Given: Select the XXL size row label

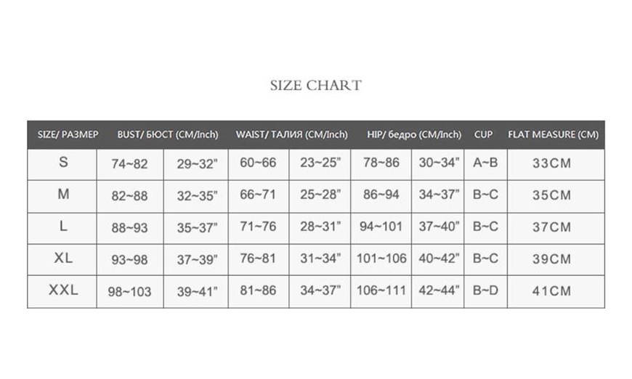Looking at the screenshot, I should pos(63,290).
